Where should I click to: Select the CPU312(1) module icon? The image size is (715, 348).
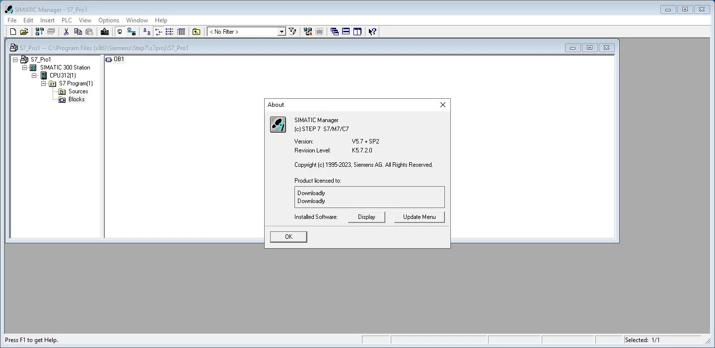(x=44, y=75)
